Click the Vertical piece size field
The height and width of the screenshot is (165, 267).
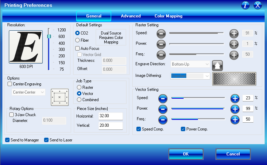[x=111, y=126]
